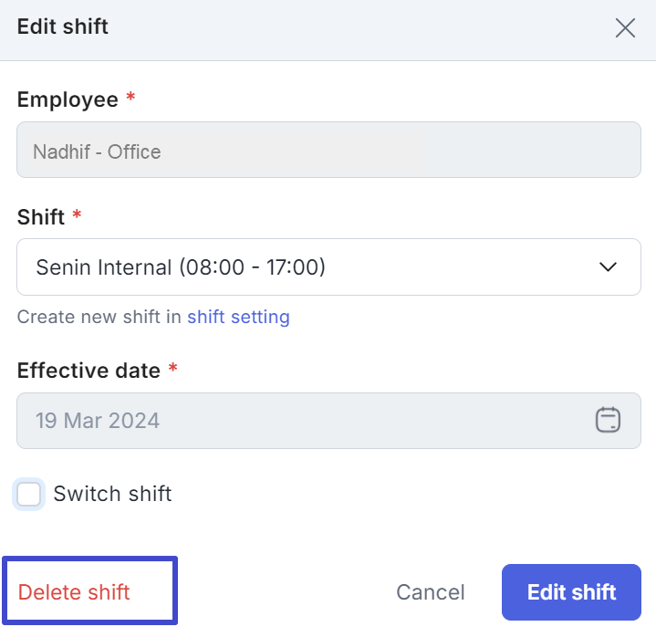Click the Effective date label
Screen dimensions: 656x637
[x=89, y=371]
